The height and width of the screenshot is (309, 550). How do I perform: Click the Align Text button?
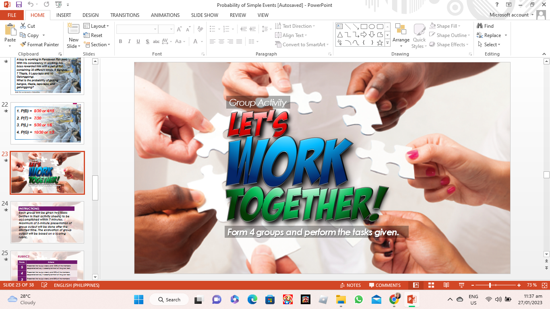tap(291, 35)
